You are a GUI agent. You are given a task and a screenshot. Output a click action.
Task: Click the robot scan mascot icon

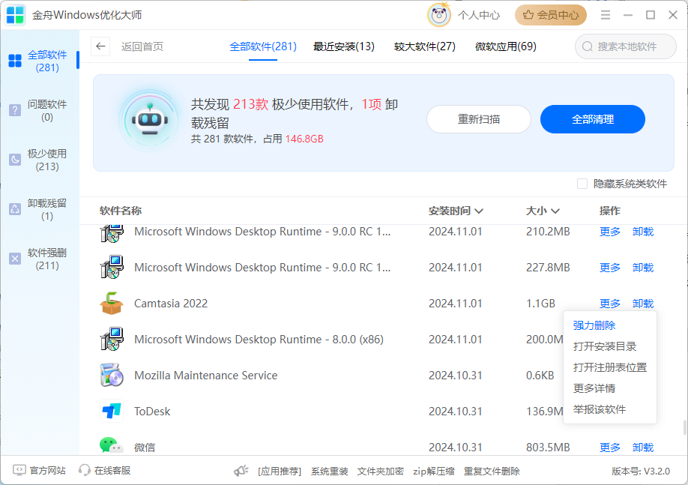coord(150,120)
